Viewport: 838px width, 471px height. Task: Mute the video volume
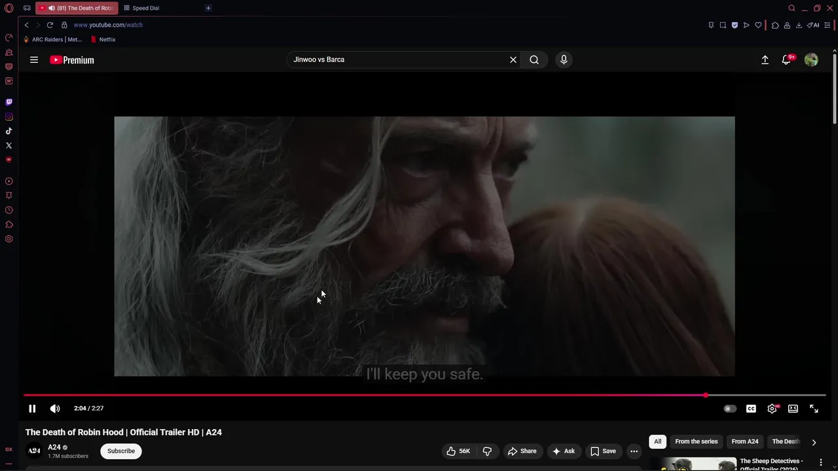pos(55,408)
